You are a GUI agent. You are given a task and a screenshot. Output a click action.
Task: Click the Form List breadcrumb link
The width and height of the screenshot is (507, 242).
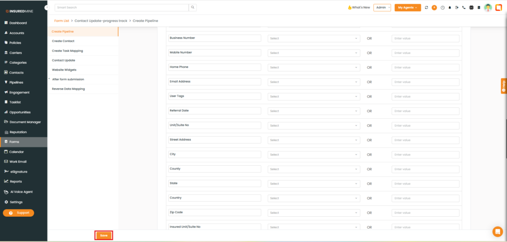62,21
